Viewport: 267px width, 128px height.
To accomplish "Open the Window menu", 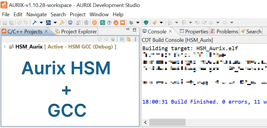I will pyautogui.click(x=99, y=15).
